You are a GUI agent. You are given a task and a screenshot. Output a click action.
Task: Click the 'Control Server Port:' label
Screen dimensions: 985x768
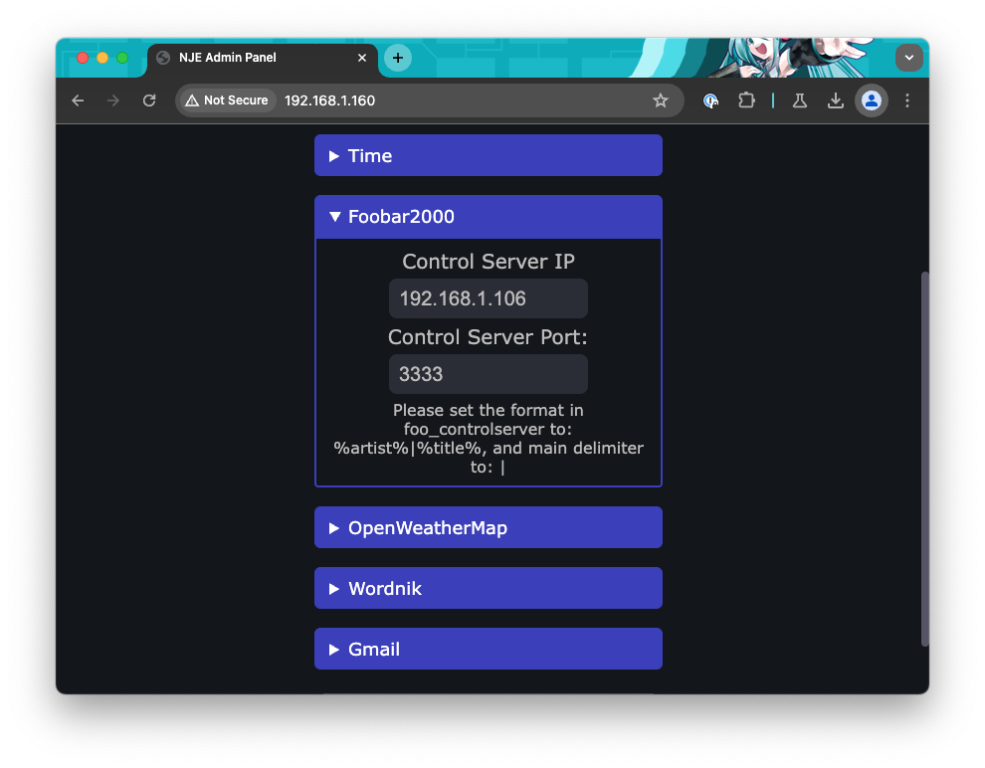click(x=489, y=337)
